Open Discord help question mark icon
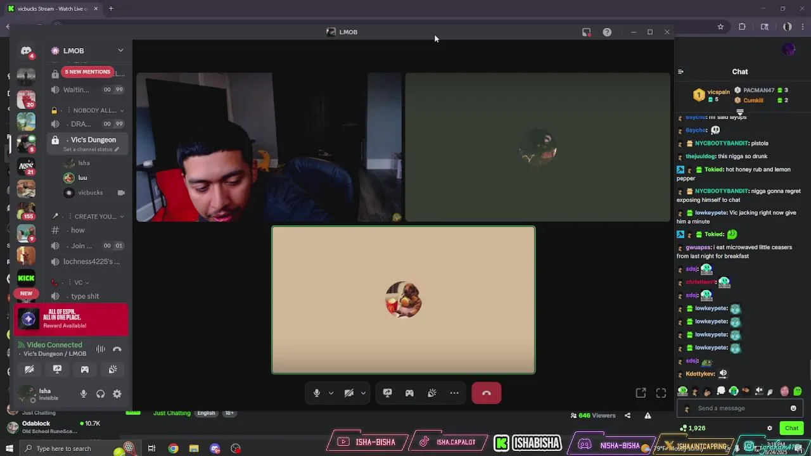The image size is (811, 456). click(607, 32)
